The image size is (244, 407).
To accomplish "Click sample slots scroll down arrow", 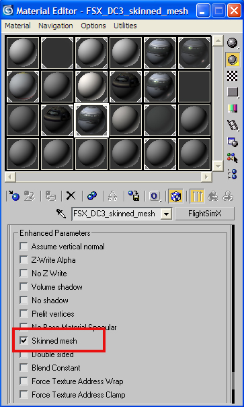I will 218,166.
